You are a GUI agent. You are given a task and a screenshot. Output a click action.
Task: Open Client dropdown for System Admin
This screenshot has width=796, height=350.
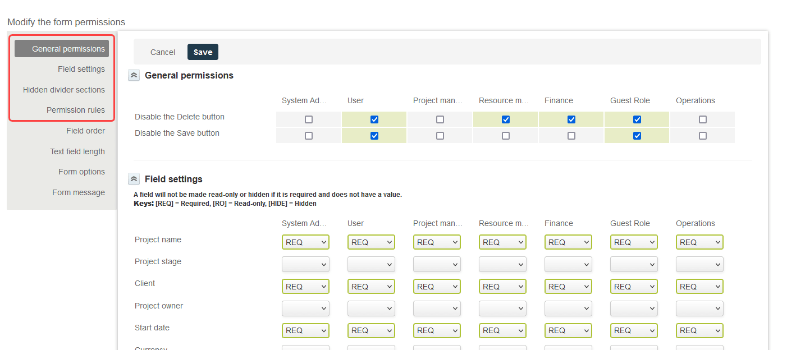[305, 287]
